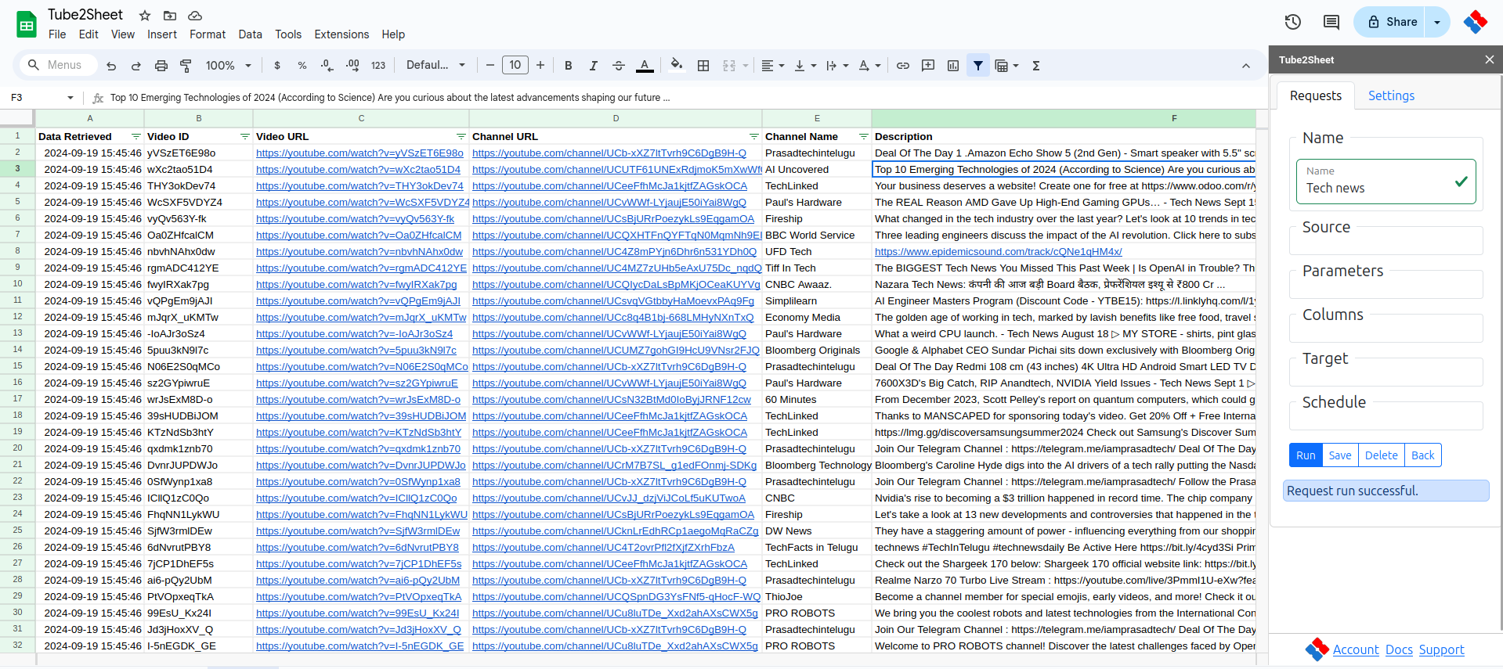Open text rotation dropdown
This screenshot has width=1503, height=669.
tap(869, 66)
